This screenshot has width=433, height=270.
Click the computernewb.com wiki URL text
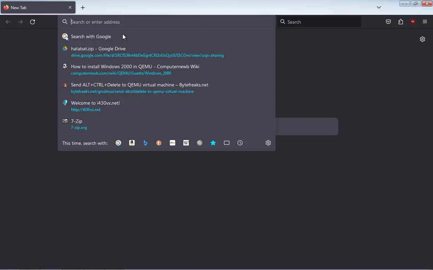click(121, 73)
